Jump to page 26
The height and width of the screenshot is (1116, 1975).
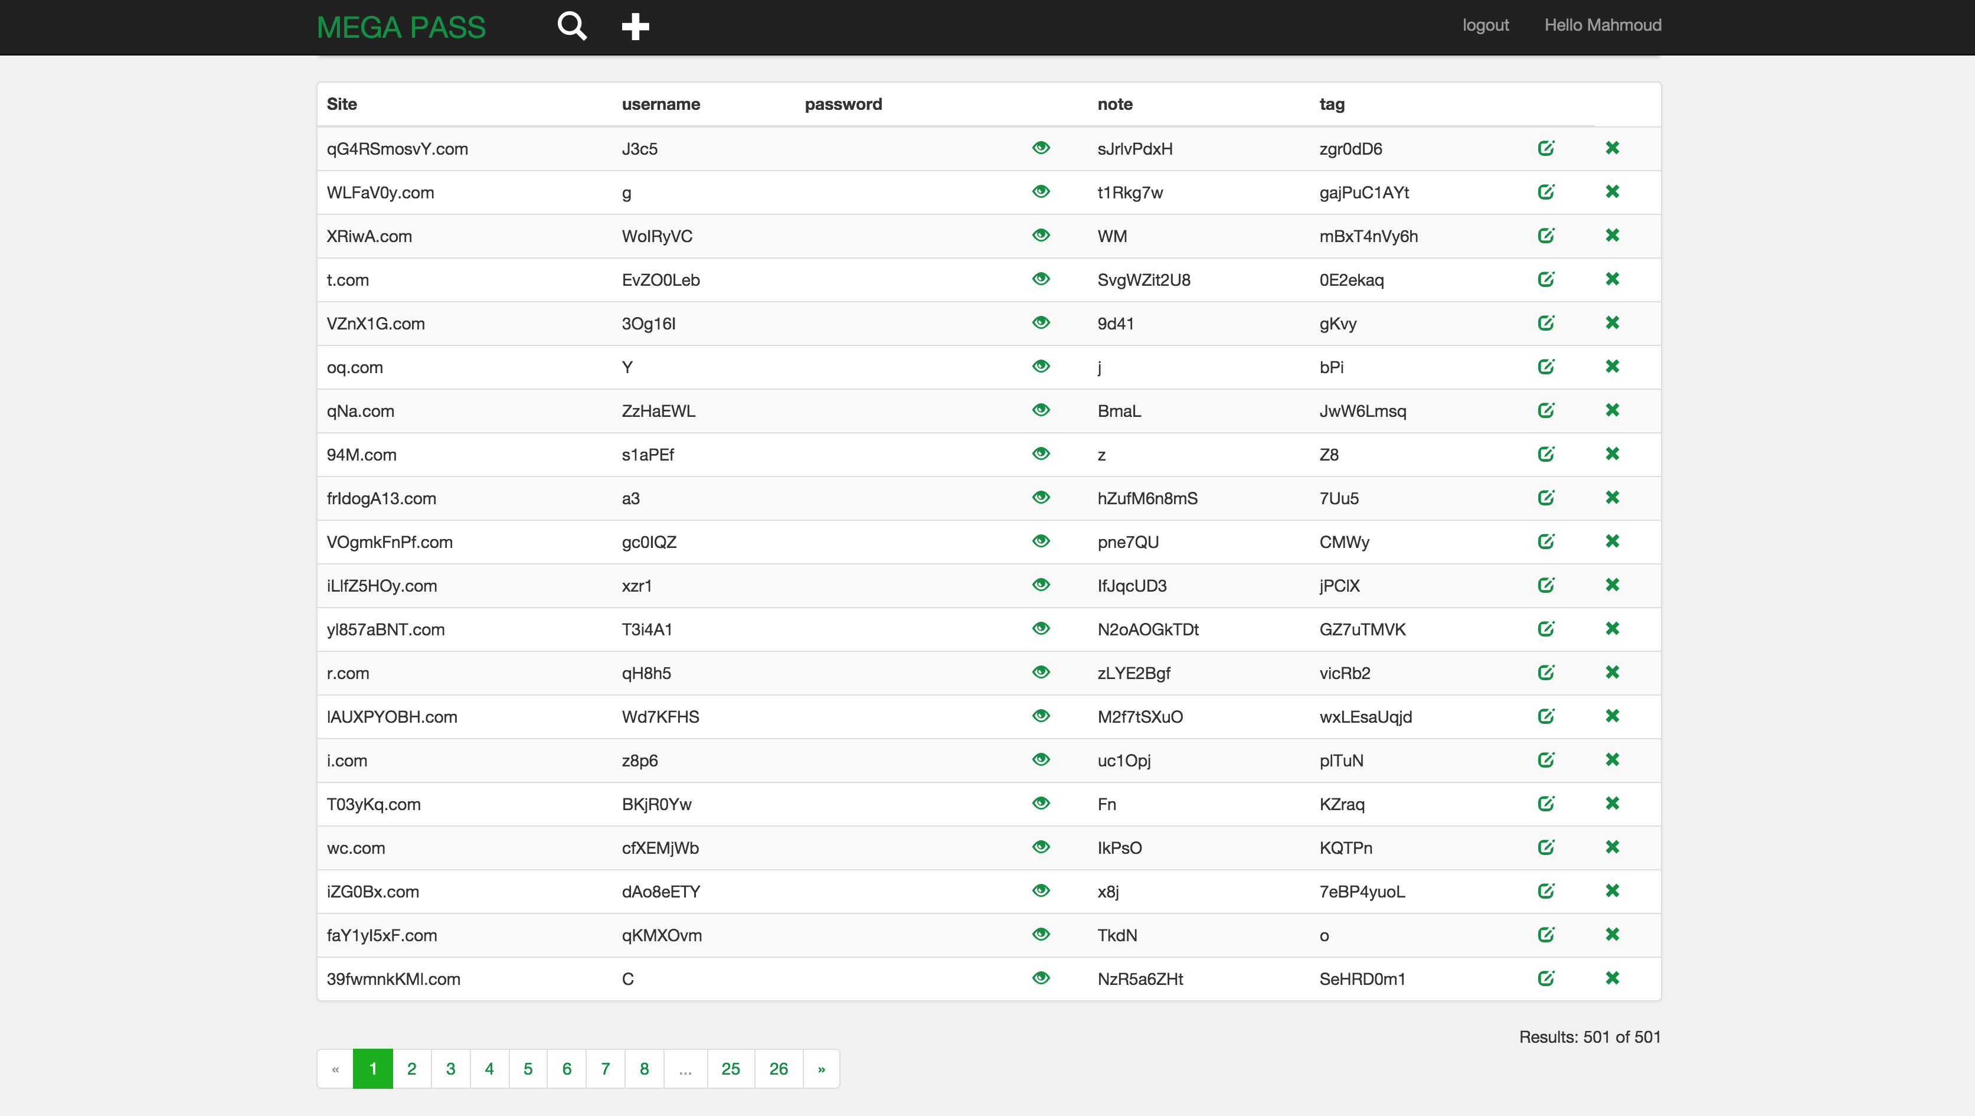778,1069
